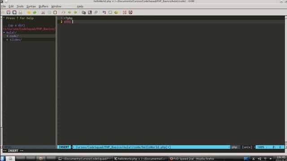Open the Buffers menu
Viewport: 287px width, 161px height.
[43, 6]
